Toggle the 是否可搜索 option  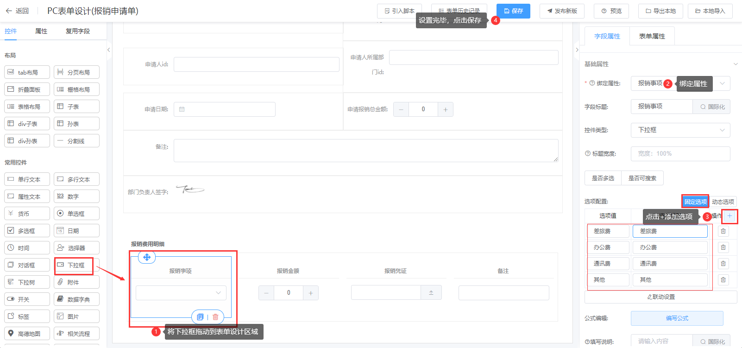[642, 178]
